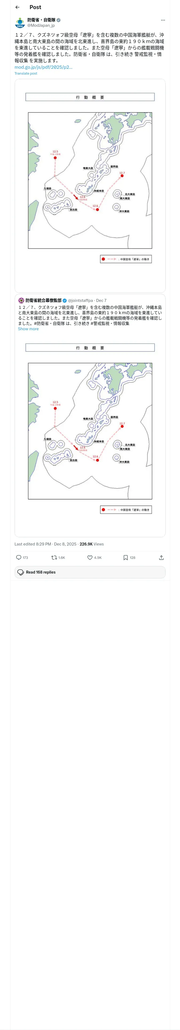Click the back arrow icon
The width and height of the screenshot is (180, 1030).
(17, 7)
